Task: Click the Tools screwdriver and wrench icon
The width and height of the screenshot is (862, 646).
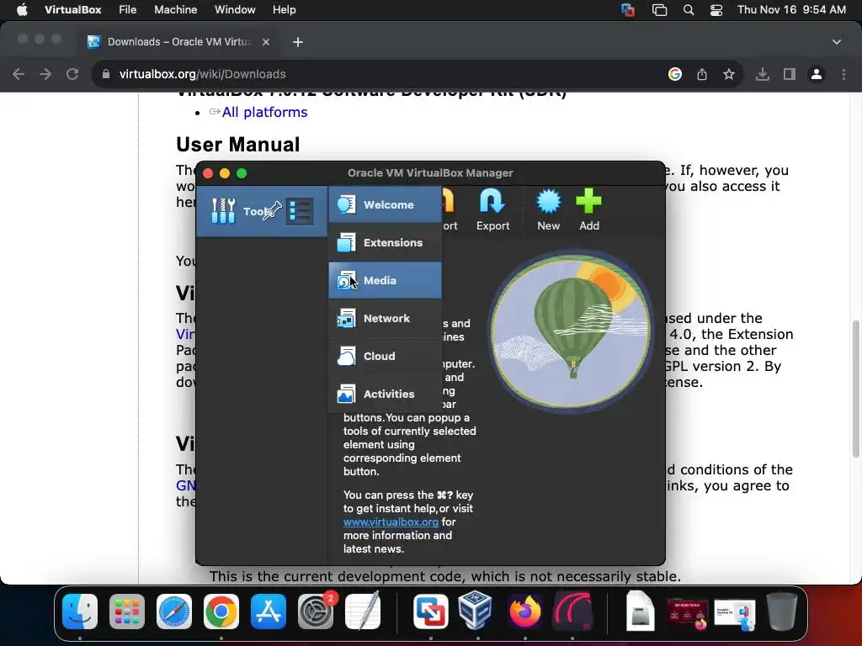Action: [x=223, y=211]
